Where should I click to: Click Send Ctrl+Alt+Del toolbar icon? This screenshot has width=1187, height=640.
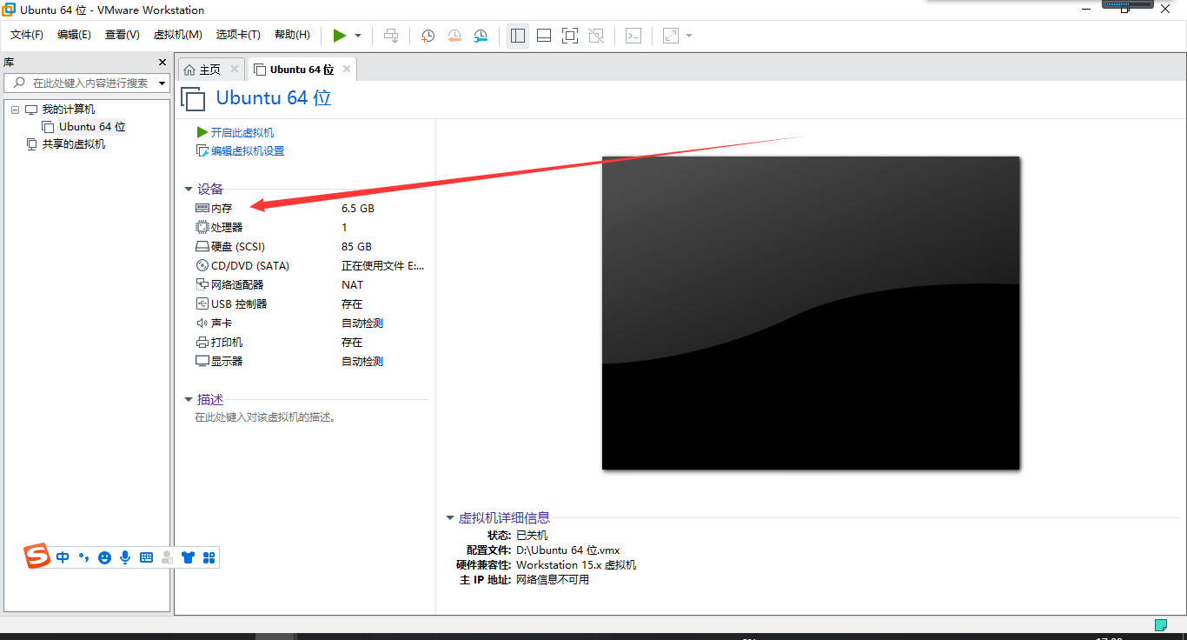click(x=391, y=36)
